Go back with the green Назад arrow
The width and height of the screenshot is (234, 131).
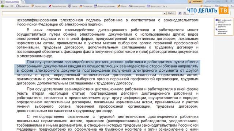coord(4,6)
